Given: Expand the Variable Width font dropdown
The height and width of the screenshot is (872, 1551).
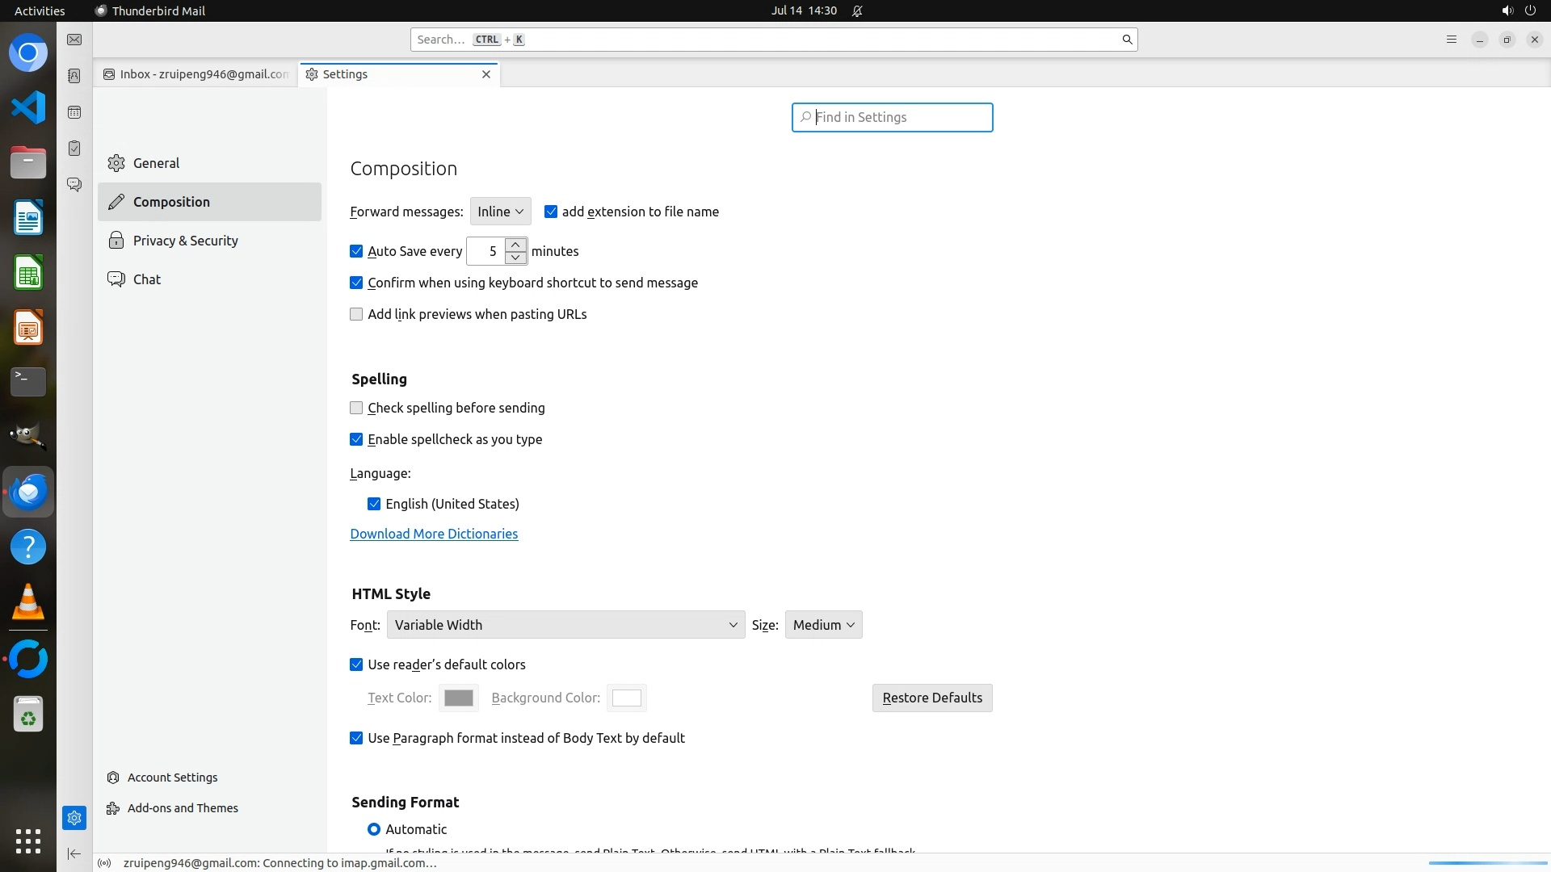Looking at the screenshot, I should click(x=565, y=626).
